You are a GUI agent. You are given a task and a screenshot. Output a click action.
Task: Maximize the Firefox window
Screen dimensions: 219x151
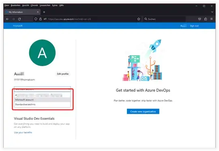(x=204, y=6)
